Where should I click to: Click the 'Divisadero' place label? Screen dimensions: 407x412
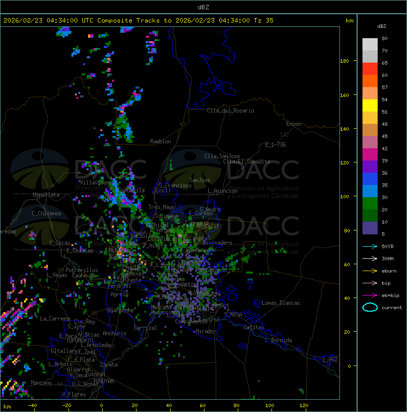click(217, 243)
